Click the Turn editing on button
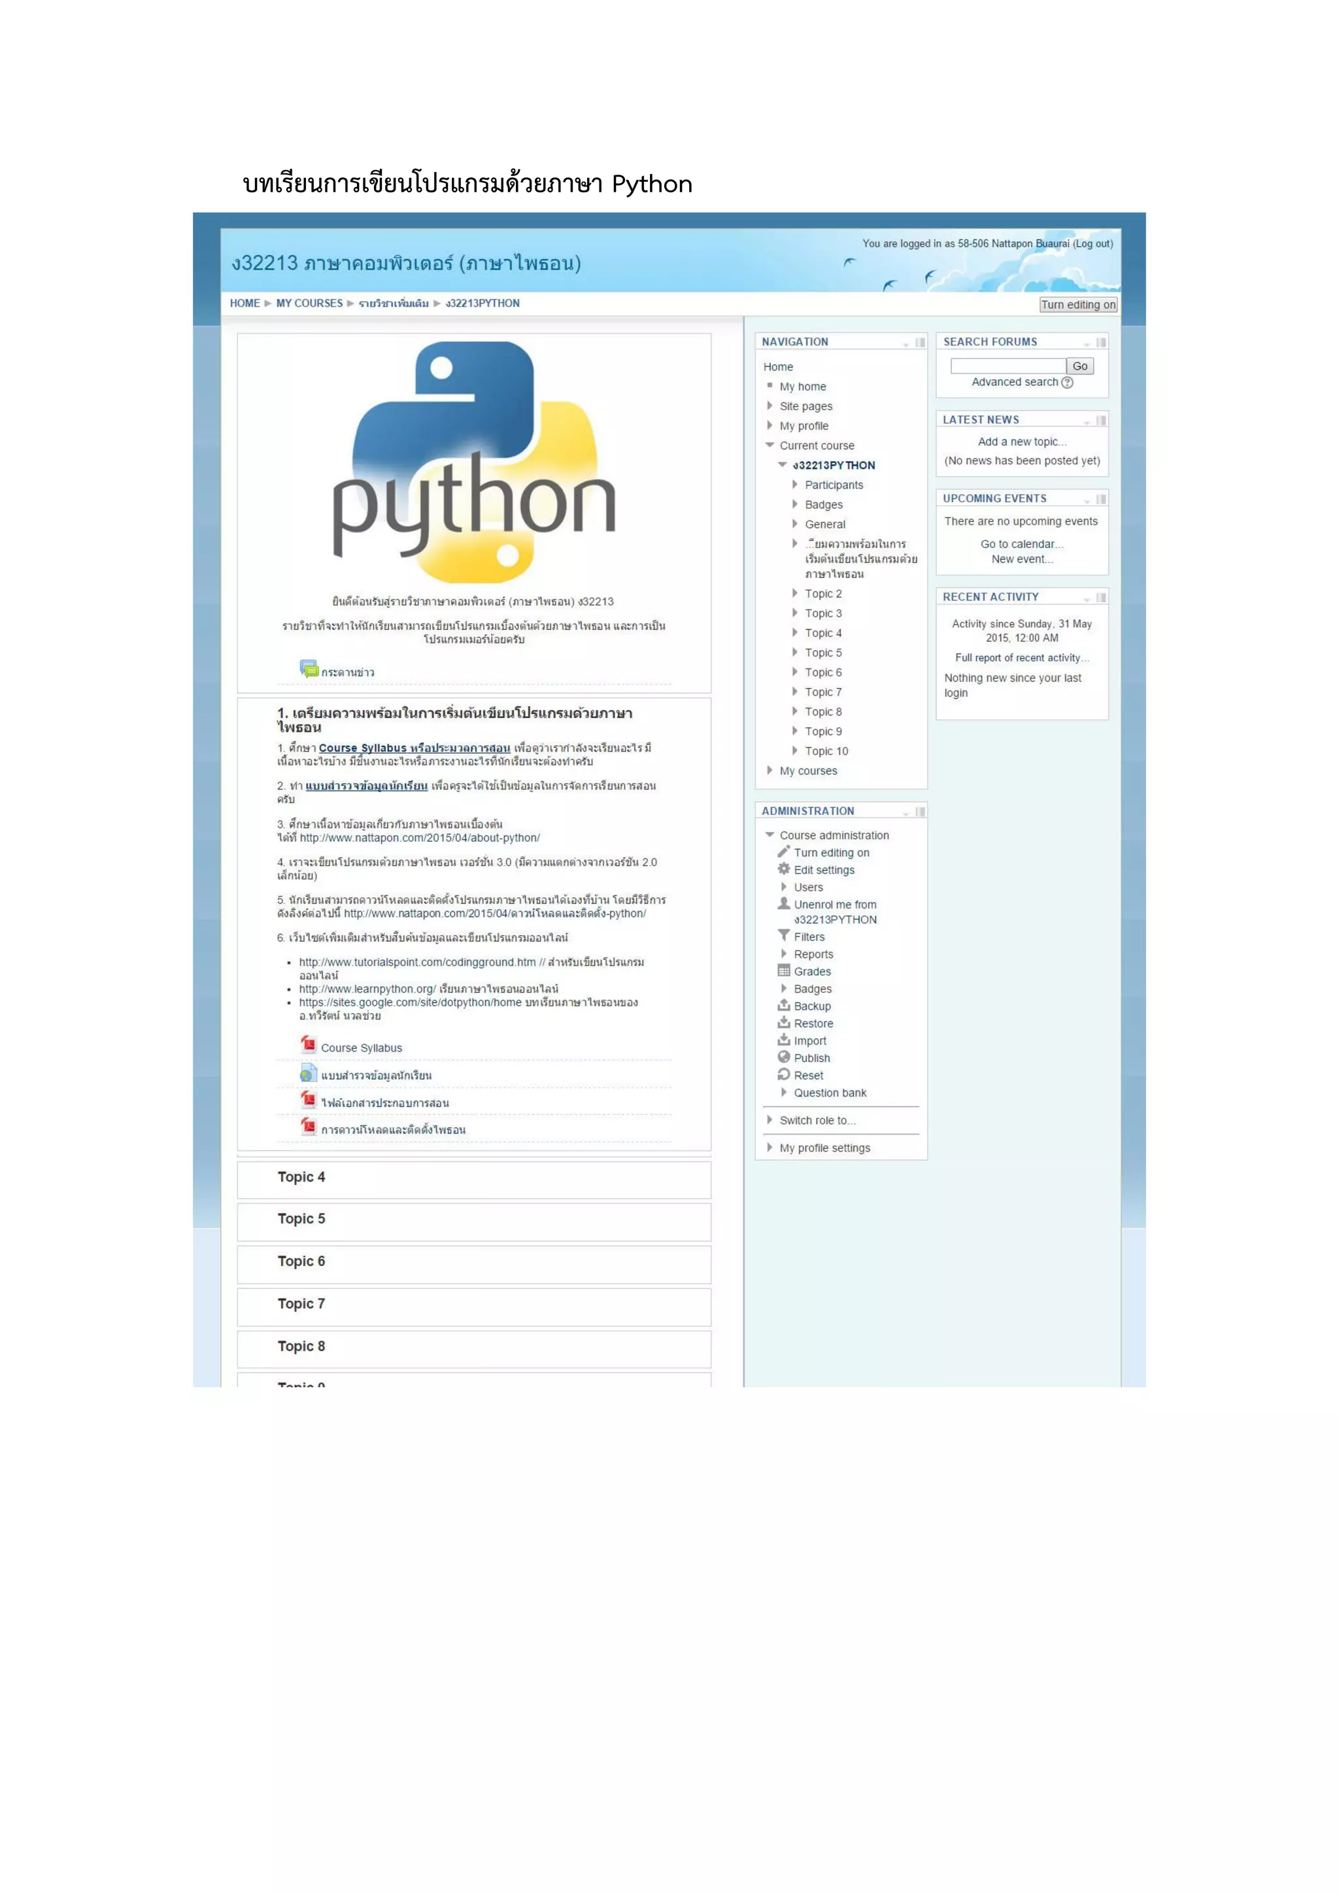1339x1894 pixels. tap(1077, 304)
